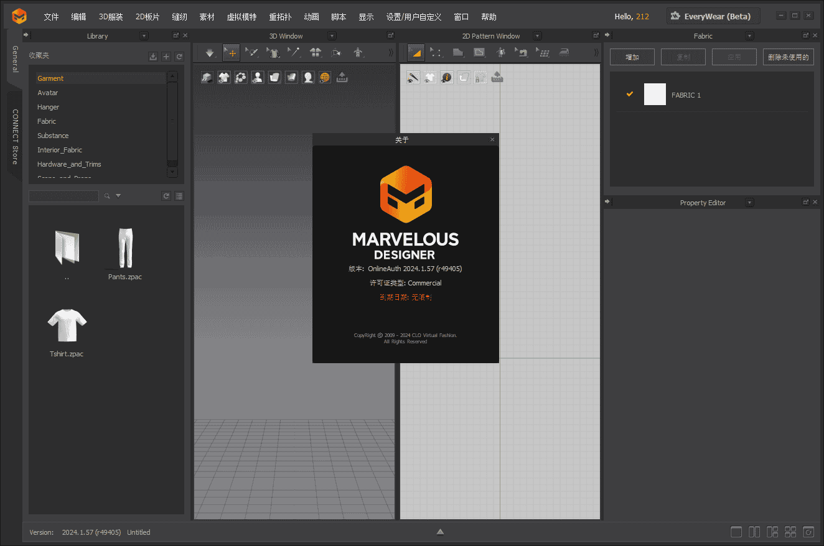The height and width of the screenshot is (546, 824).
Task: Click the orange globe icon in 3D view
Action: [325, 78]
